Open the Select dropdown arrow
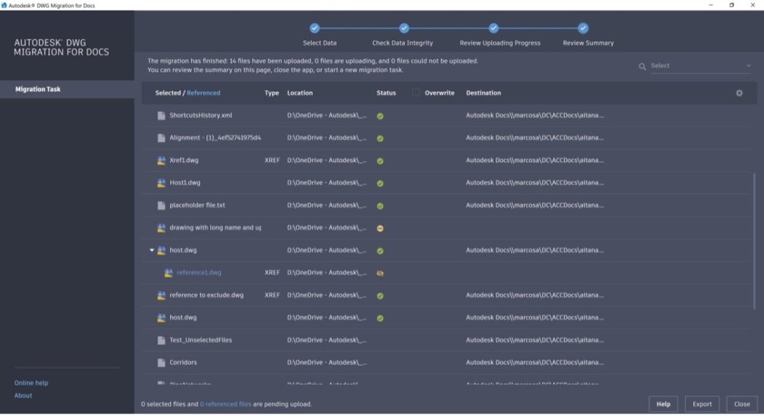 click(x=748, y=66)
